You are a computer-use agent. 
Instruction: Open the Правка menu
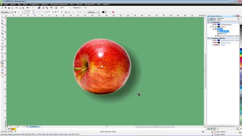pos(13,4)
